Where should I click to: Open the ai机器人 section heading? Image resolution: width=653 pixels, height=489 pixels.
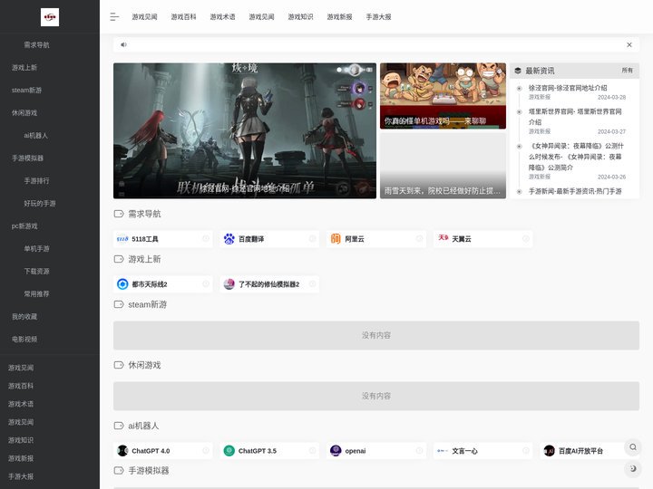pos(143,426)
